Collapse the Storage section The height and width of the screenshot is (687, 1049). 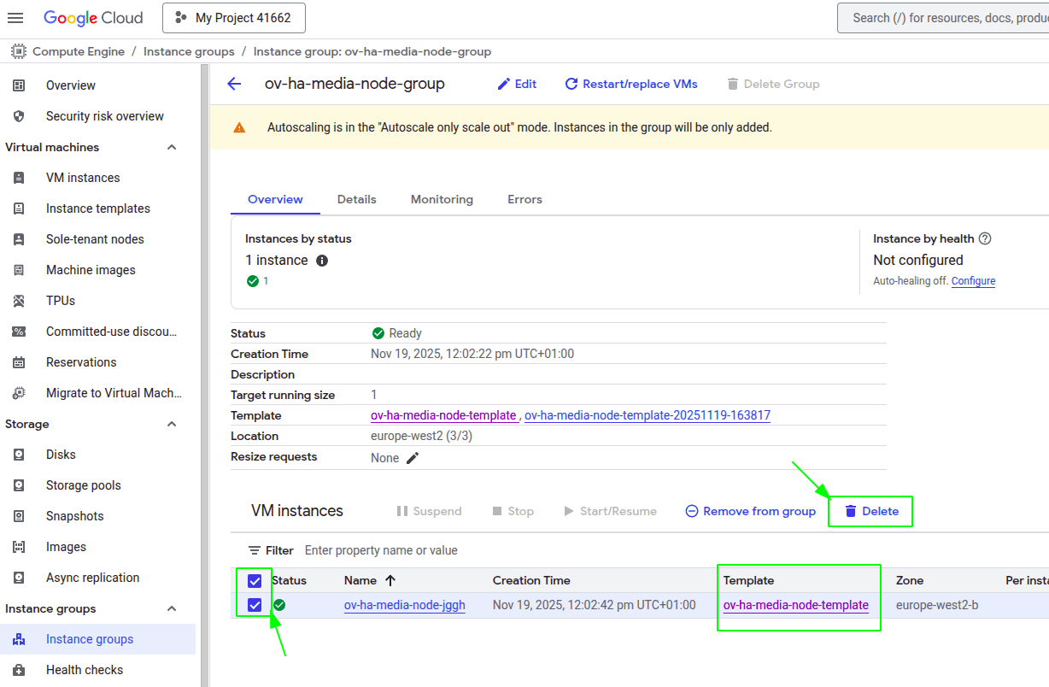[172, 424]
